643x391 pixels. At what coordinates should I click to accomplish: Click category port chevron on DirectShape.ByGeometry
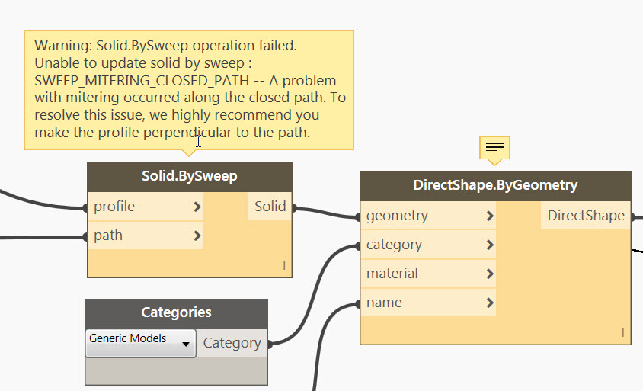(490, 245)
